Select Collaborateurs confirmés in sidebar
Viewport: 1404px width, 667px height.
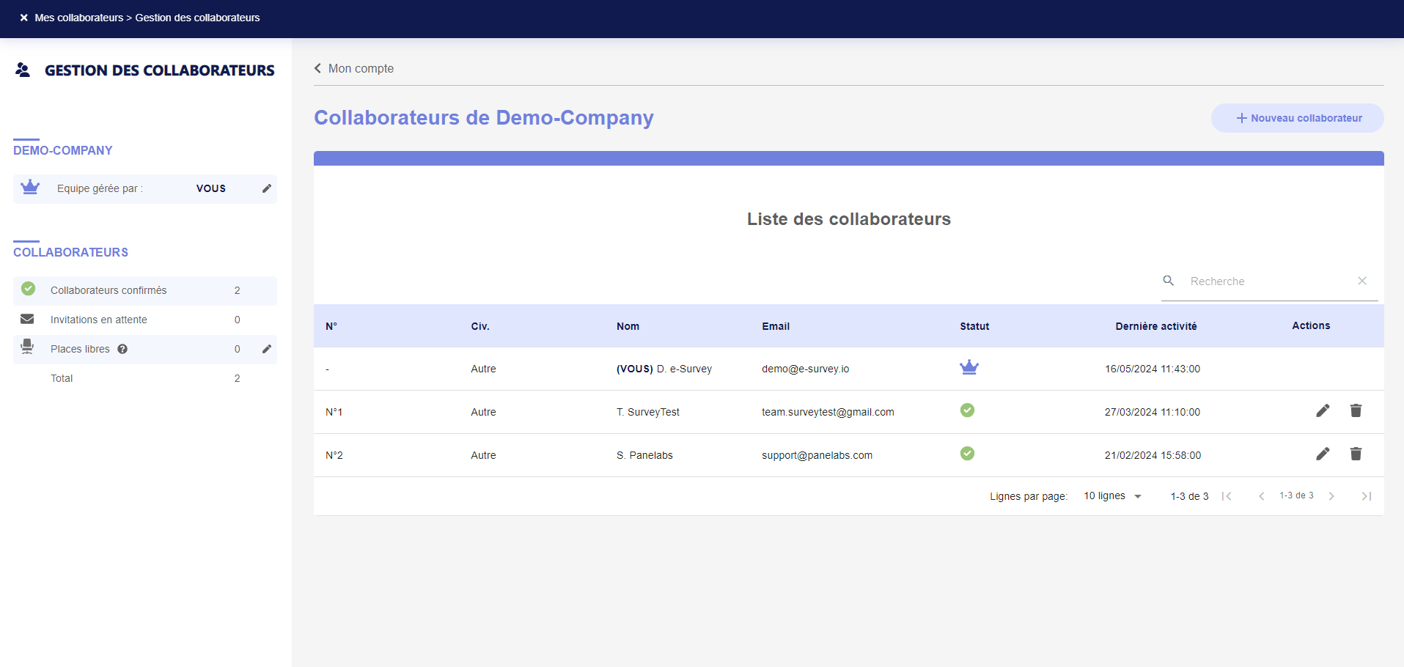click(109, 290)
